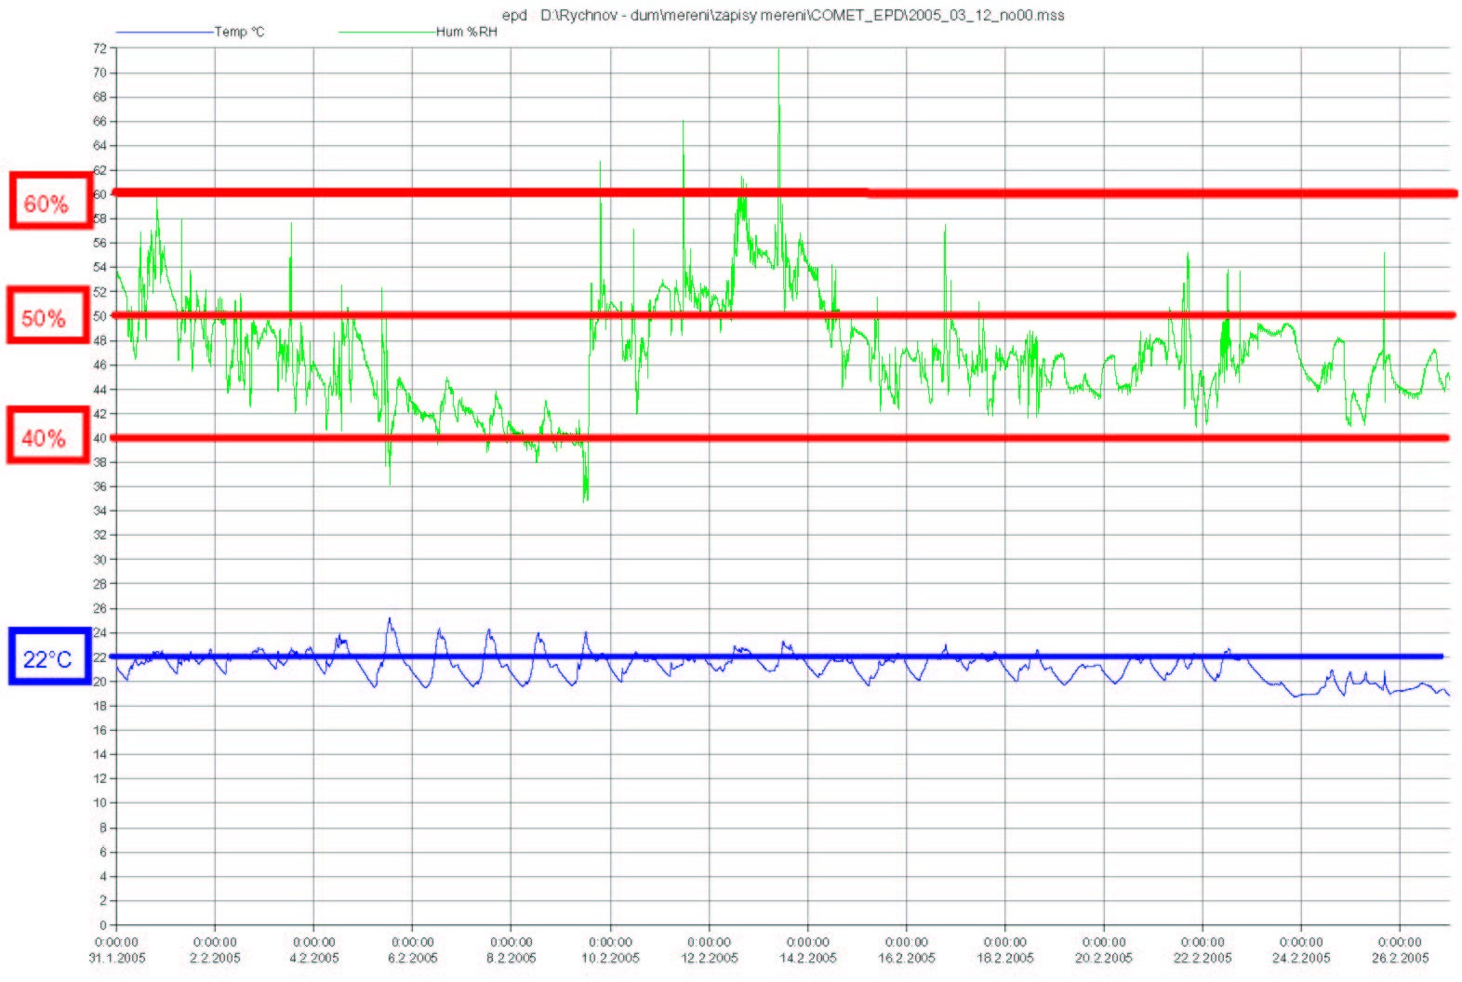Pick the "26.2.2005" x-axis date label

1400,958
